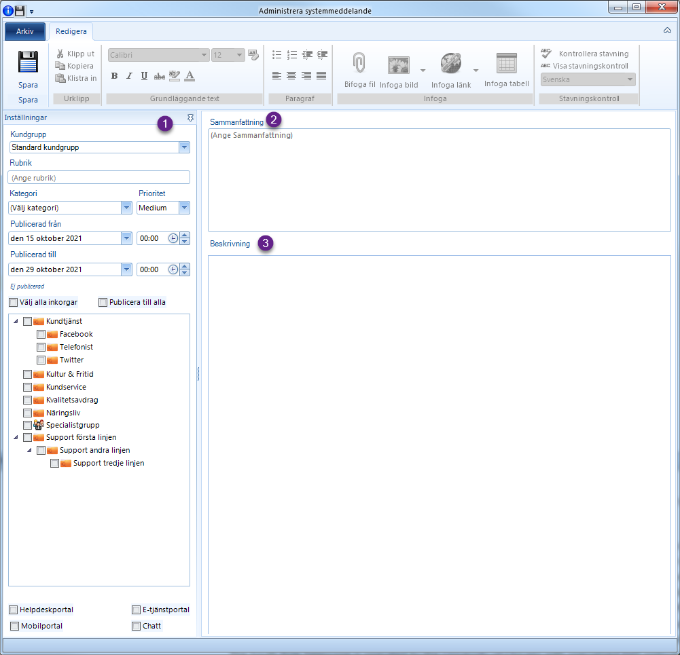Image resolution: width=680 pixels, height=655 pixels.
Task: Click the Publicerad från time stepper
Action: [x=185, y=238]
